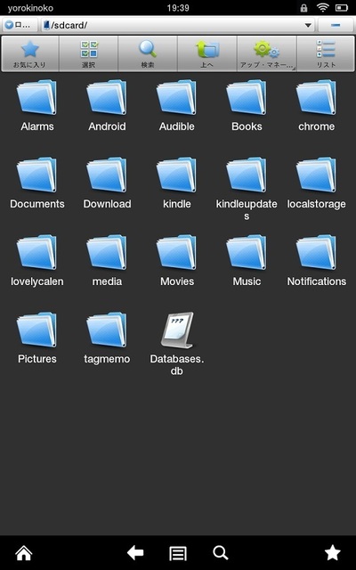356x570 pixels.
Task: Tap the yorokinoko device name
Action: coord(30,8)
